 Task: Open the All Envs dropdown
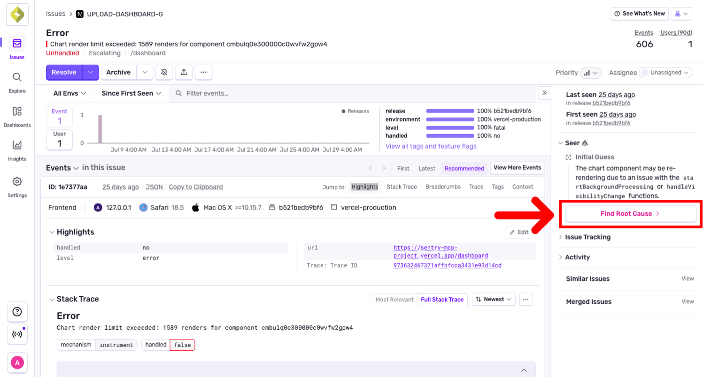point(70,93)
